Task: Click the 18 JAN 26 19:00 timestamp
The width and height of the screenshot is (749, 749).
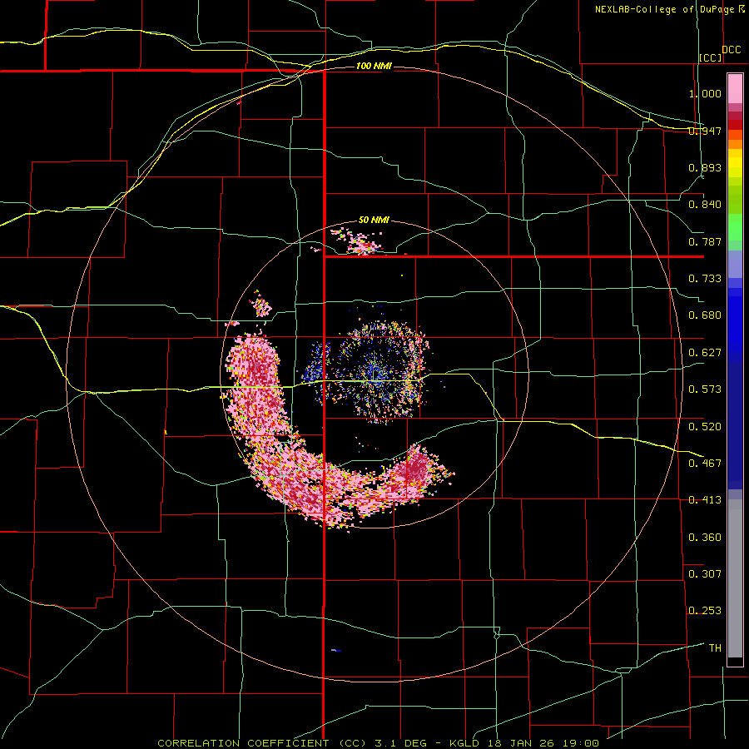Action: (543, 743)
